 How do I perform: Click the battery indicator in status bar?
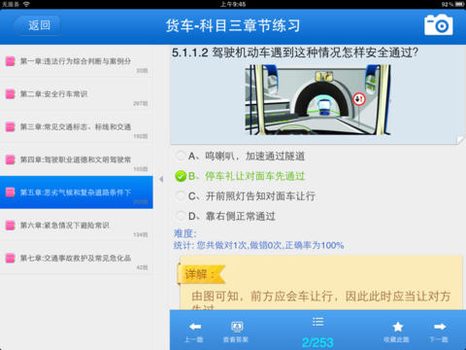pyautogui.click(x=460, y=4)
